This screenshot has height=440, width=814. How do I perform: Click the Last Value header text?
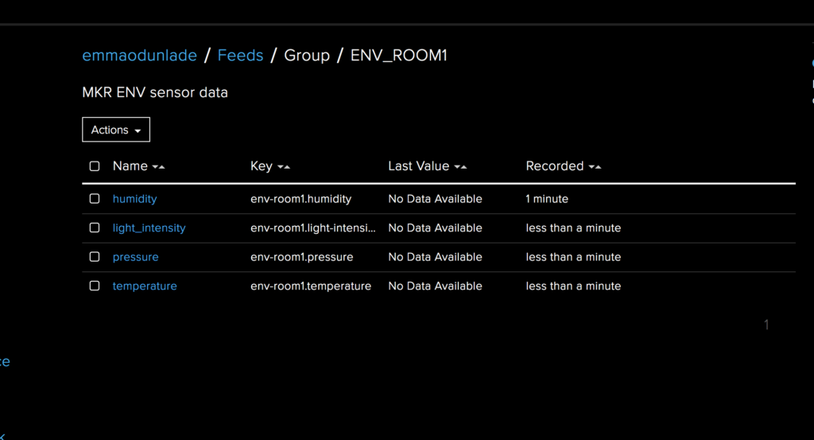click(x=418, y=166)
